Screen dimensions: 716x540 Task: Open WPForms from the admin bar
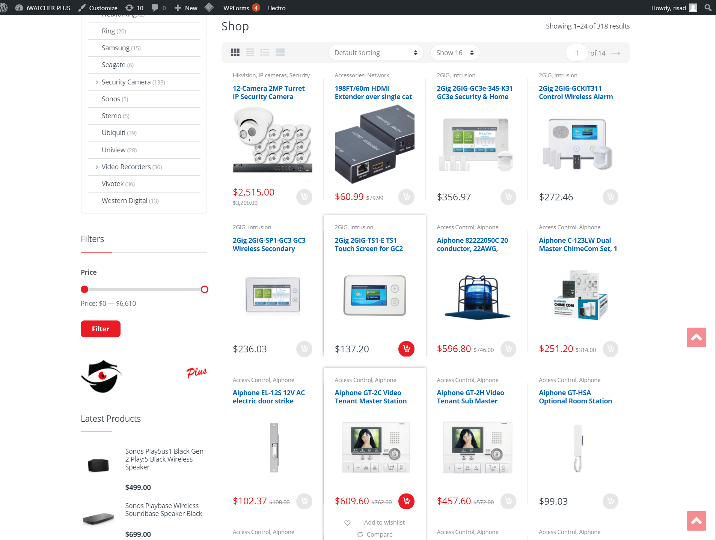click(x=236, y=8)
